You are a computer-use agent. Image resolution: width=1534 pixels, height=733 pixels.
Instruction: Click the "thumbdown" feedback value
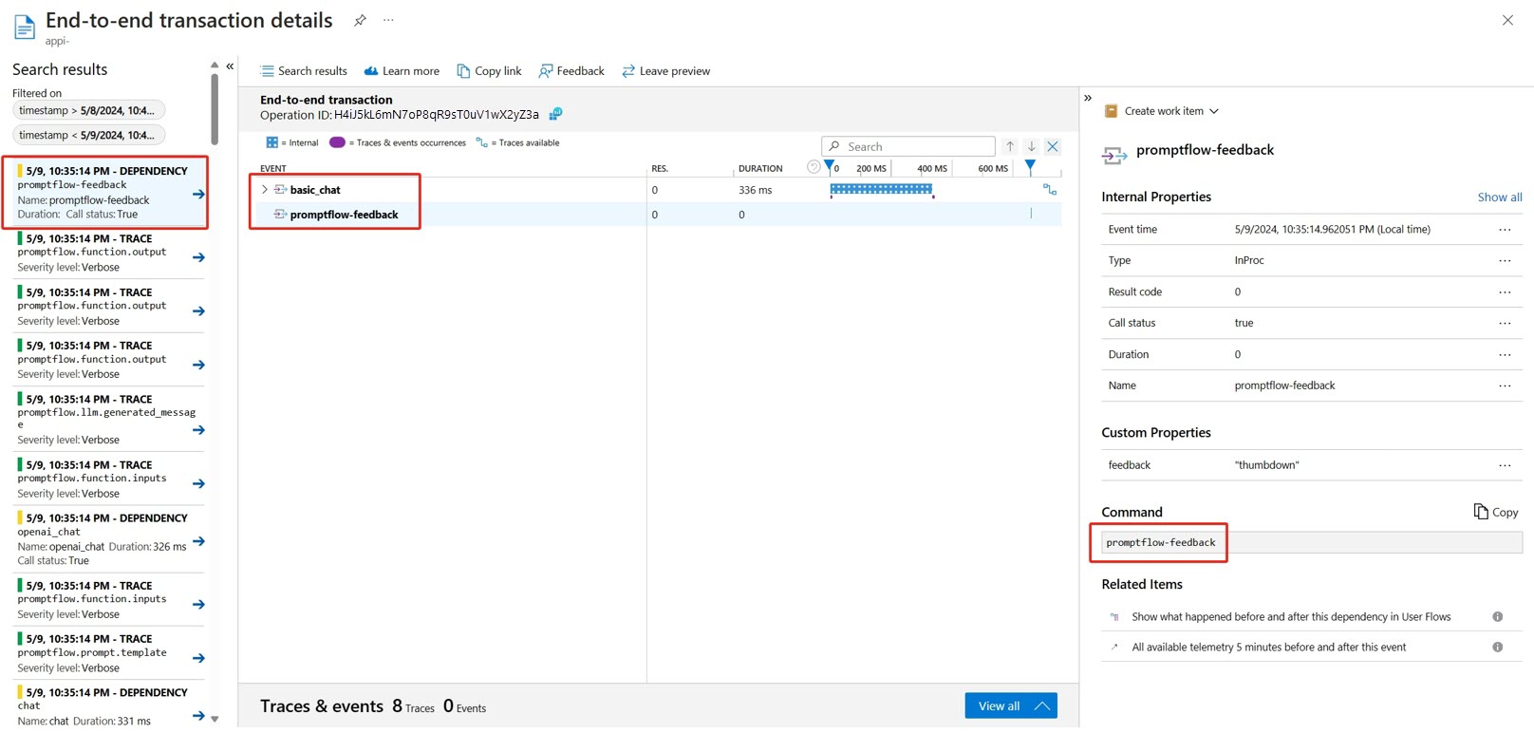[x=1266, y=465]
